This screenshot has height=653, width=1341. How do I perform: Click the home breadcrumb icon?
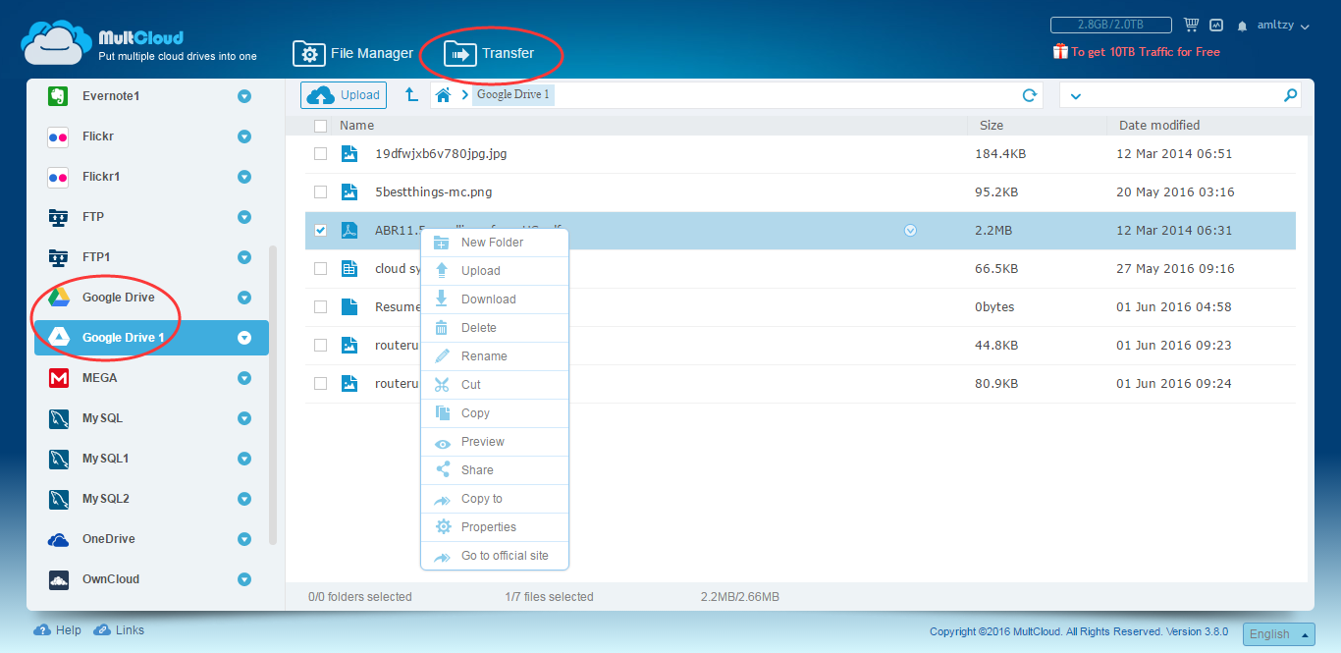pyautogui.click(x=444, y=95)
